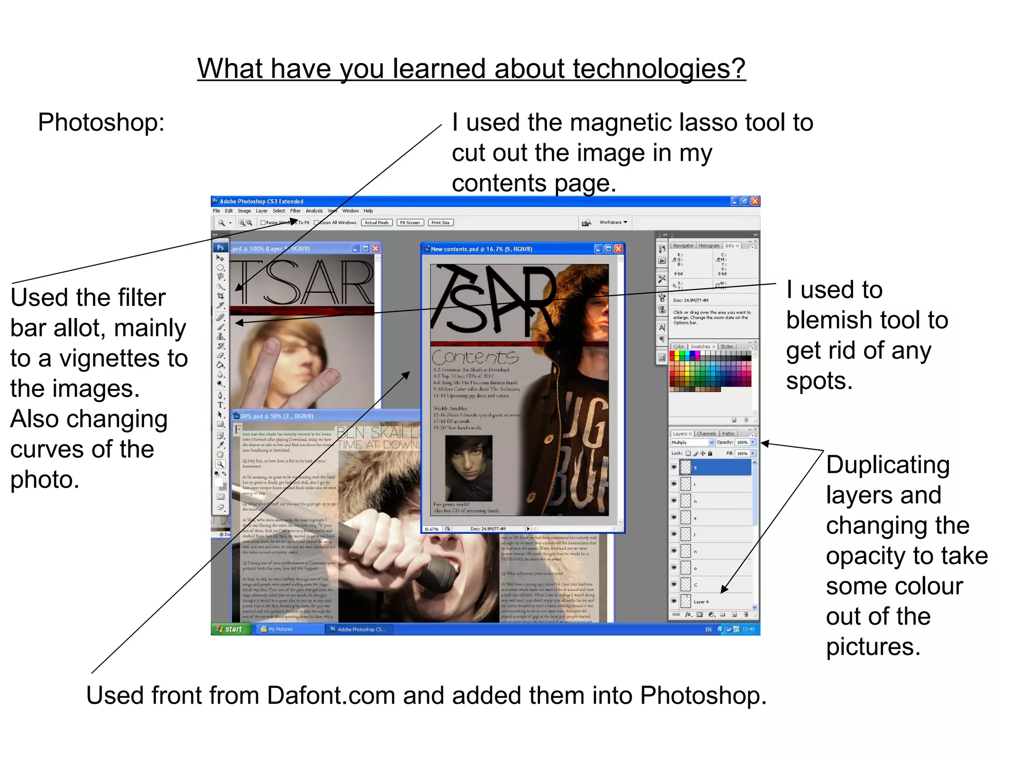Select the Move tool

(x=220, y=258)
